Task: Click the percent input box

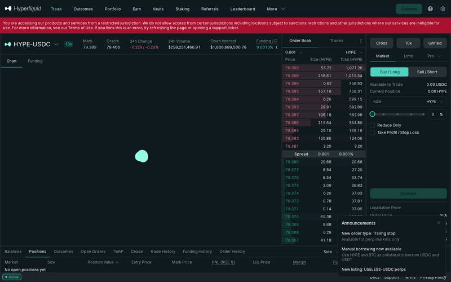Action: 437,114
